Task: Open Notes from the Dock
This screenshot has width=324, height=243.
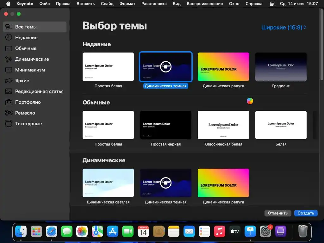Action: tap(174, 231)
